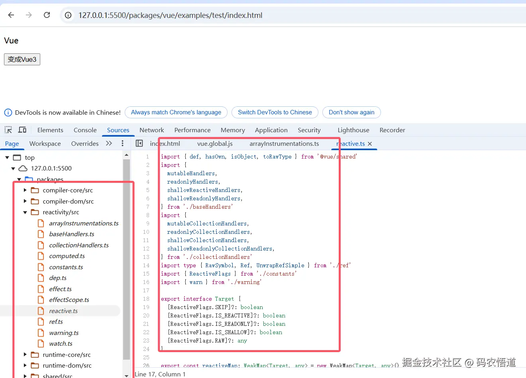Collapse the top tree node

pyautogui.click(x=7, y=157)
